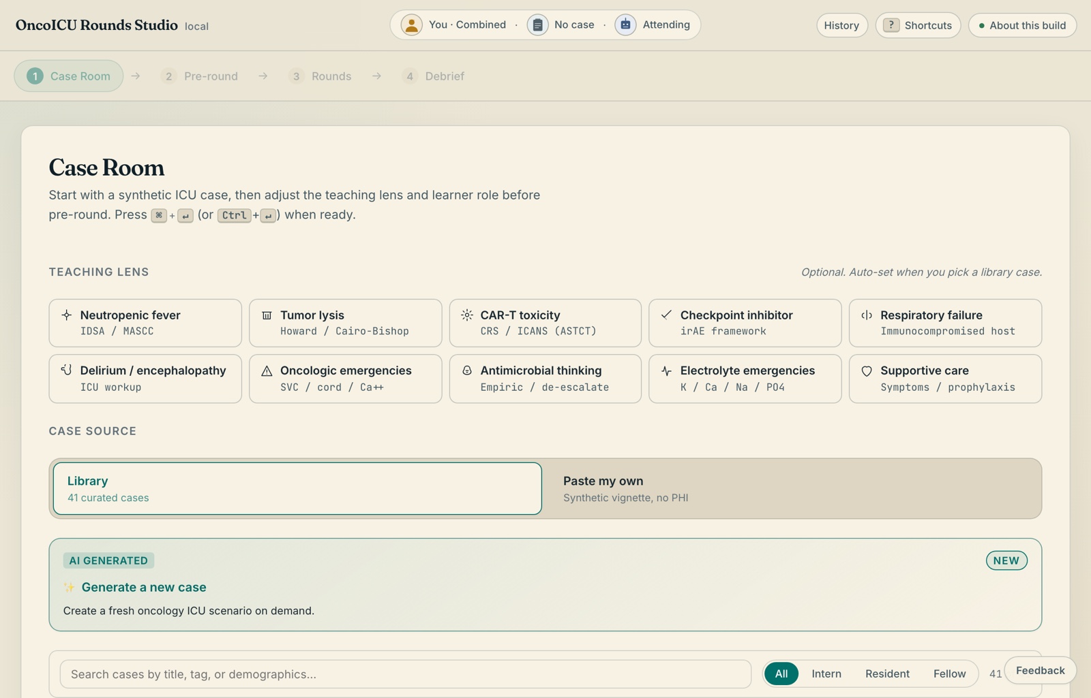Click the user avatar icon beside You · Combined
This screenshot has width=1091, height=698.
411,25
